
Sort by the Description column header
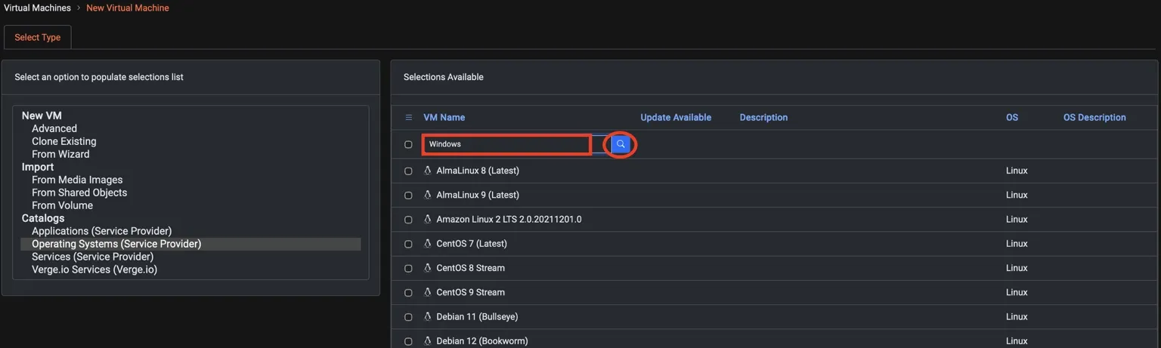point(763,117)
